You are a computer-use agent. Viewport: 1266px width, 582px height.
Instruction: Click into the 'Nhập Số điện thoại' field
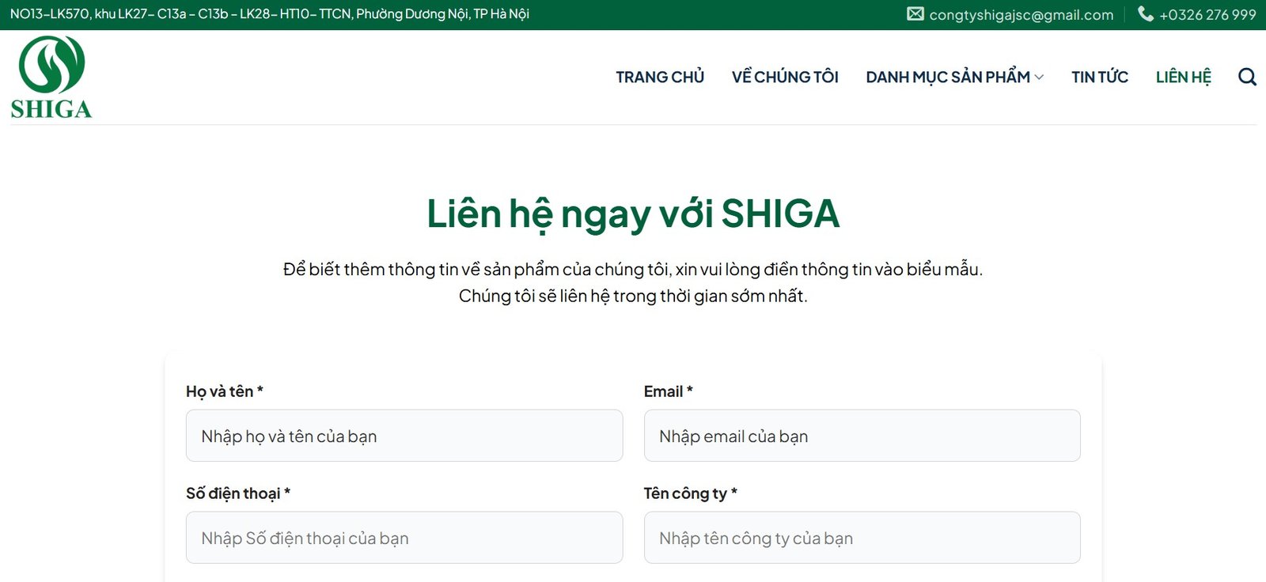(x=404, y=538)
